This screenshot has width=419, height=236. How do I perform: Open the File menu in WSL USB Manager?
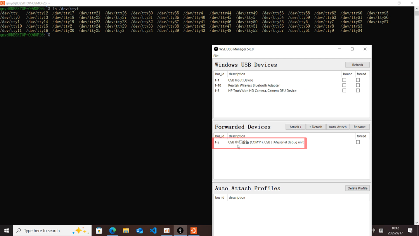[x=216, y=56]
